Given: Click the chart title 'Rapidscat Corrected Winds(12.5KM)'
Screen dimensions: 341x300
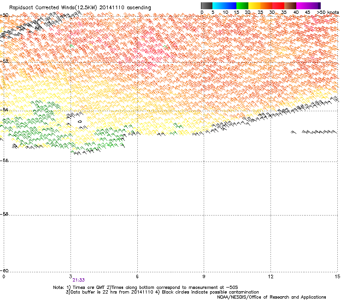Looking at the screenshot, I should (x=53, y=8).
